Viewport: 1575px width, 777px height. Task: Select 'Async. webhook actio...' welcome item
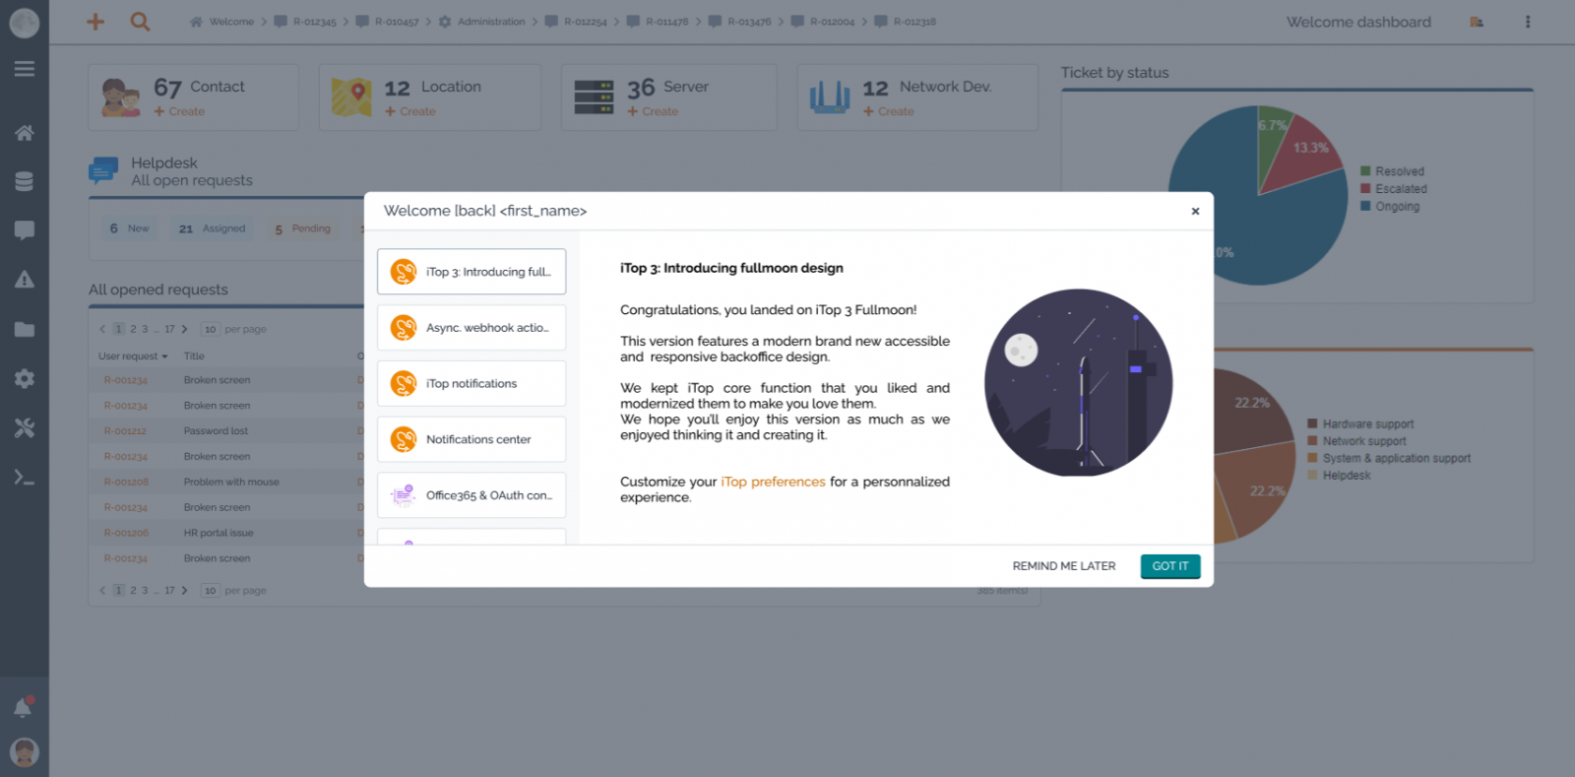(x=472, y=328)
